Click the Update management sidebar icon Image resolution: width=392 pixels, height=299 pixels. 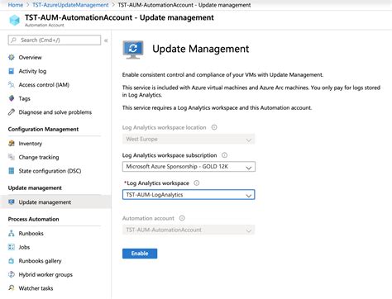click(12, 202)
